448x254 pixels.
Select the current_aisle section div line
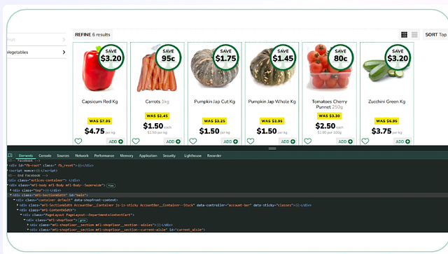[117, 230]
